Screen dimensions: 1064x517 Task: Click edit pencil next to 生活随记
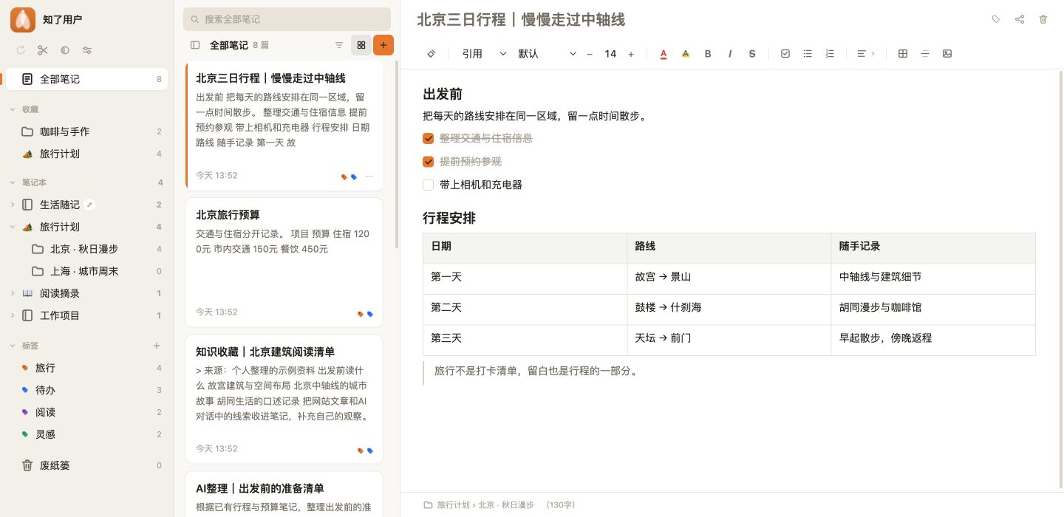tap(89, 205)
